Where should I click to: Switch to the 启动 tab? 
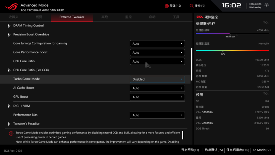152,17
